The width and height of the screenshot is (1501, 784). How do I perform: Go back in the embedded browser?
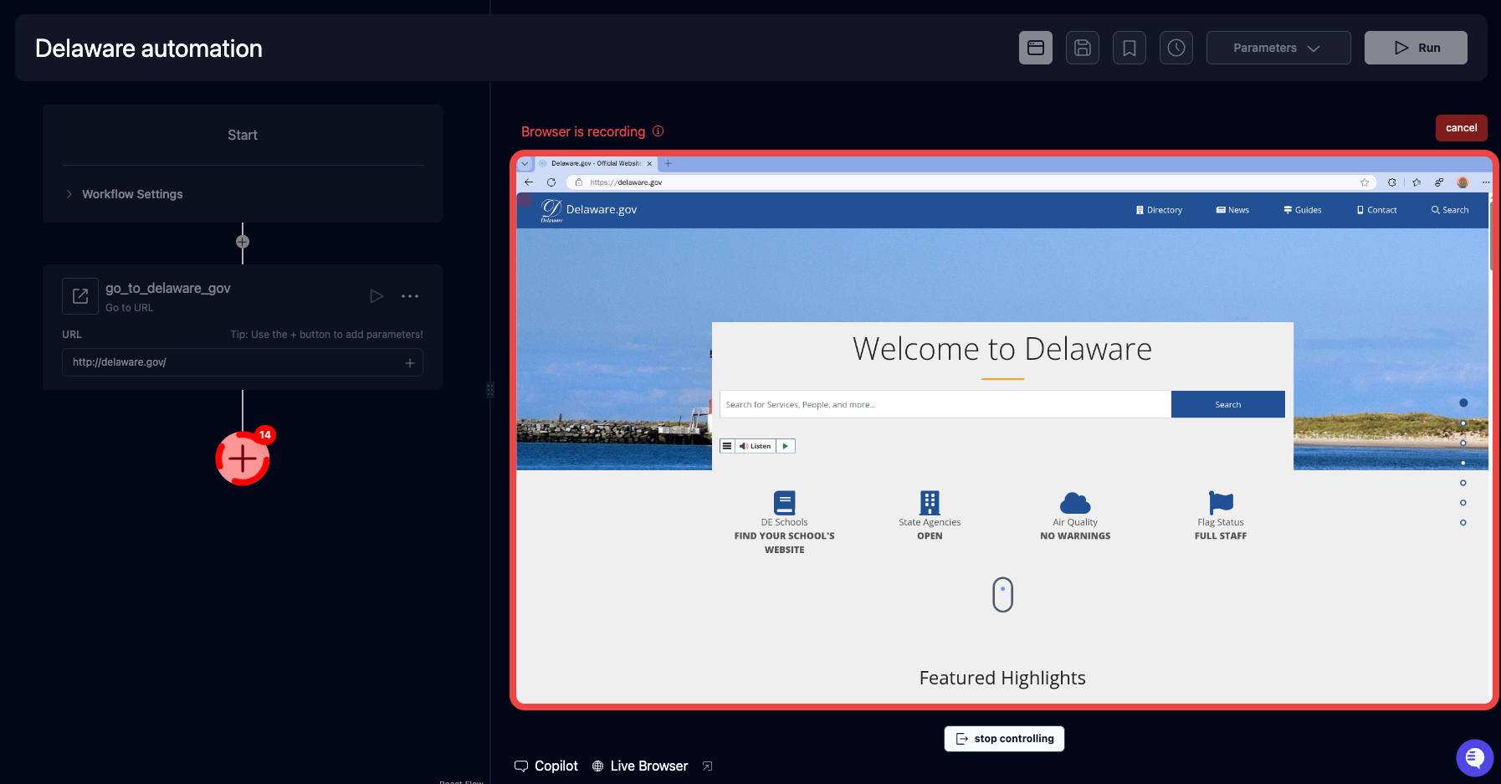[529, 182]
